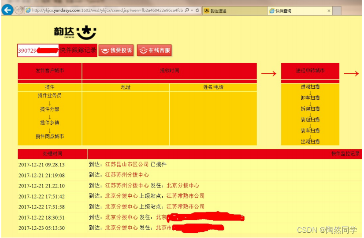Open a new blank tab
The width and height of the screenshot is (364, 238).
click(337, 11)
